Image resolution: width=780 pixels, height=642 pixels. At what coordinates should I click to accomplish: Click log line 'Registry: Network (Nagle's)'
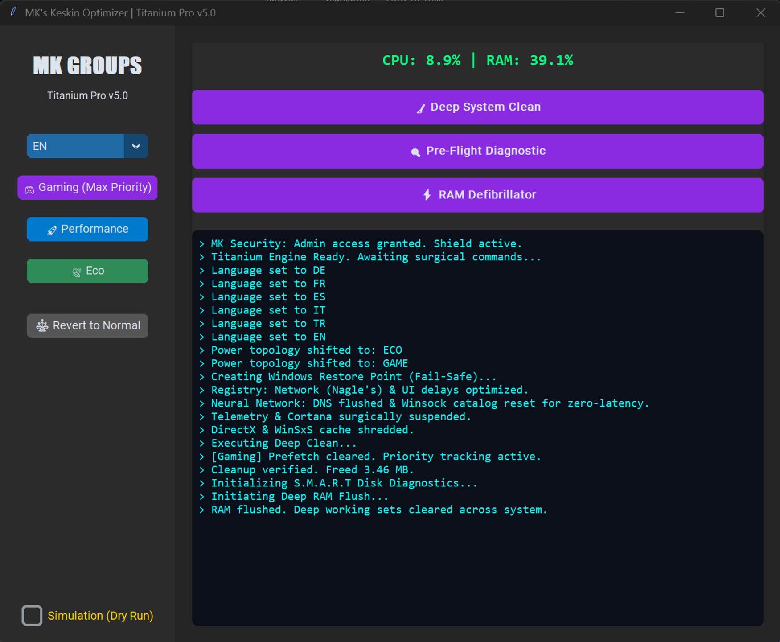point(363,390)
